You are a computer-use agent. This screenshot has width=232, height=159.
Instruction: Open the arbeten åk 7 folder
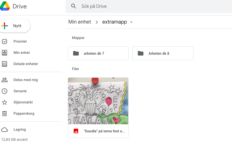pyautogui.click(x=98, y=53)
